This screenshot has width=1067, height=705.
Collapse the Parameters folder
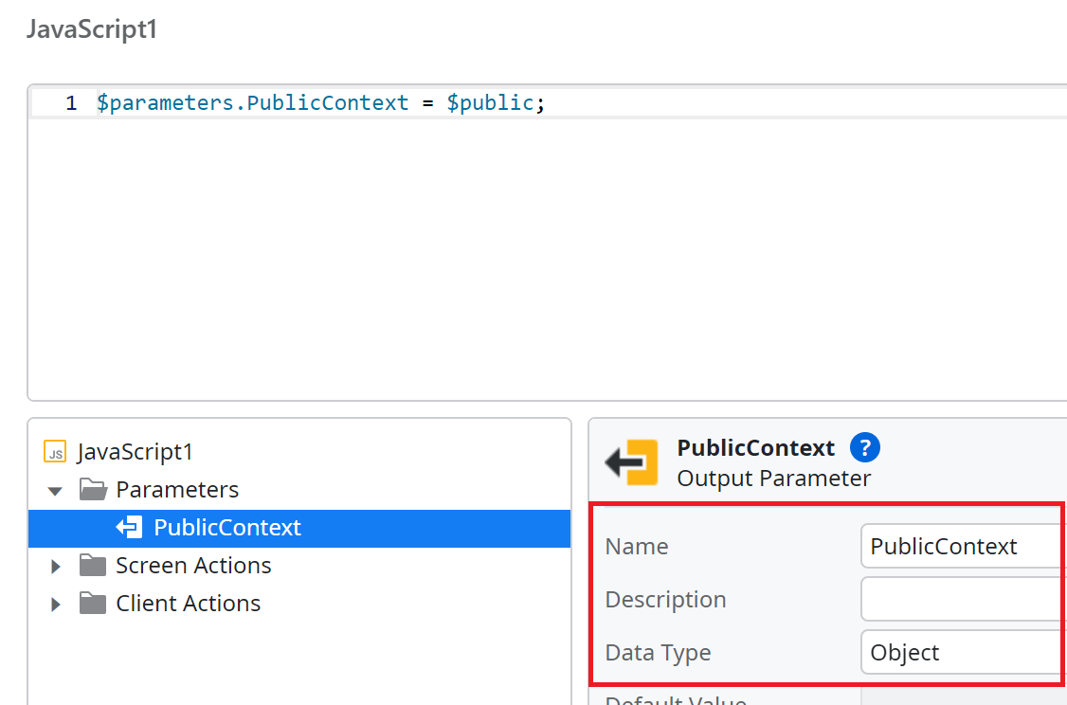pos(54,490)
